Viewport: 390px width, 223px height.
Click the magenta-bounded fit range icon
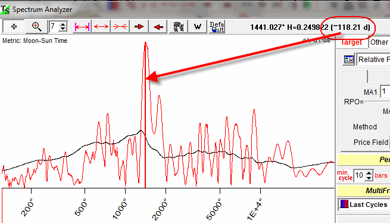click(x=82, y=26)
